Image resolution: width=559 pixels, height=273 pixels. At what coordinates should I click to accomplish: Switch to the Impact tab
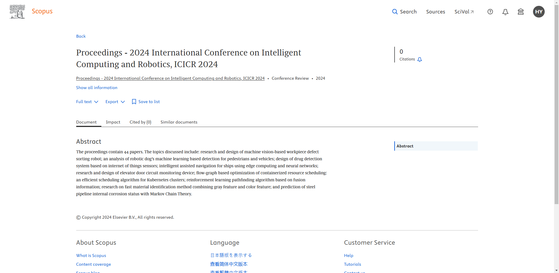(x=113, y=122)
